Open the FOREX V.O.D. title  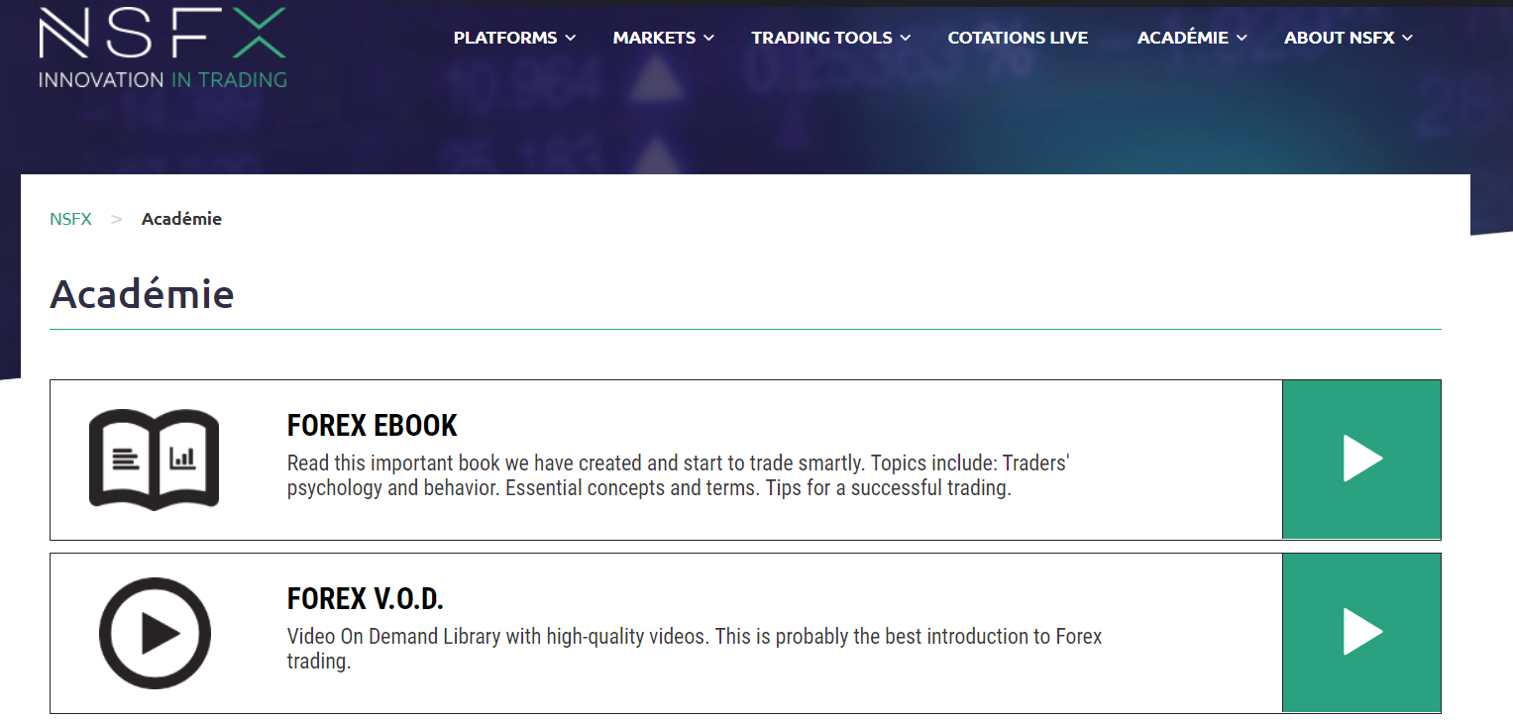click(365, 599)
